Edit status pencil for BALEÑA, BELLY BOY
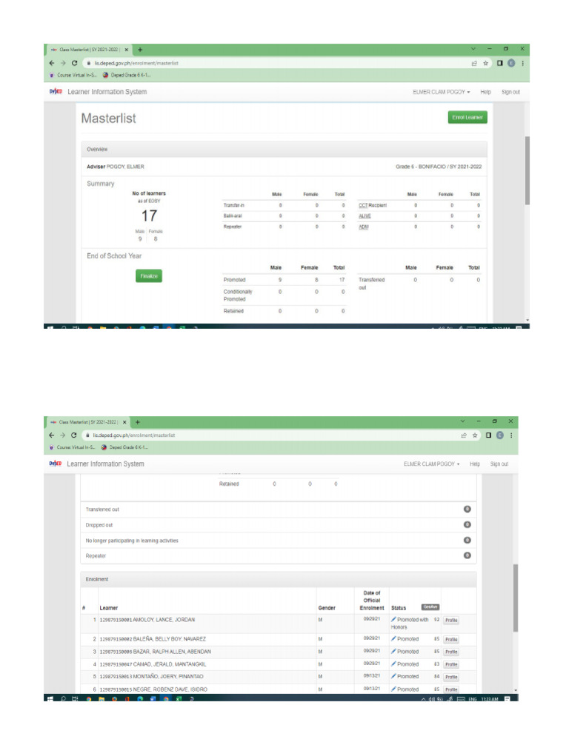Screen dimensions: 569x745 point(393,639)
